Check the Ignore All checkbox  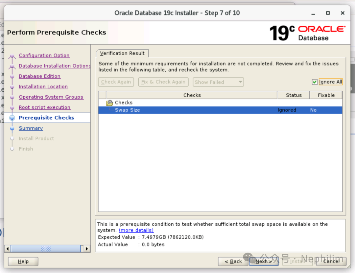coord(315,82)
